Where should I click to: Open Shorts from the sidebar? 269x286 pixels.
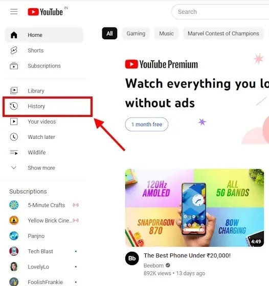(44, 51)
